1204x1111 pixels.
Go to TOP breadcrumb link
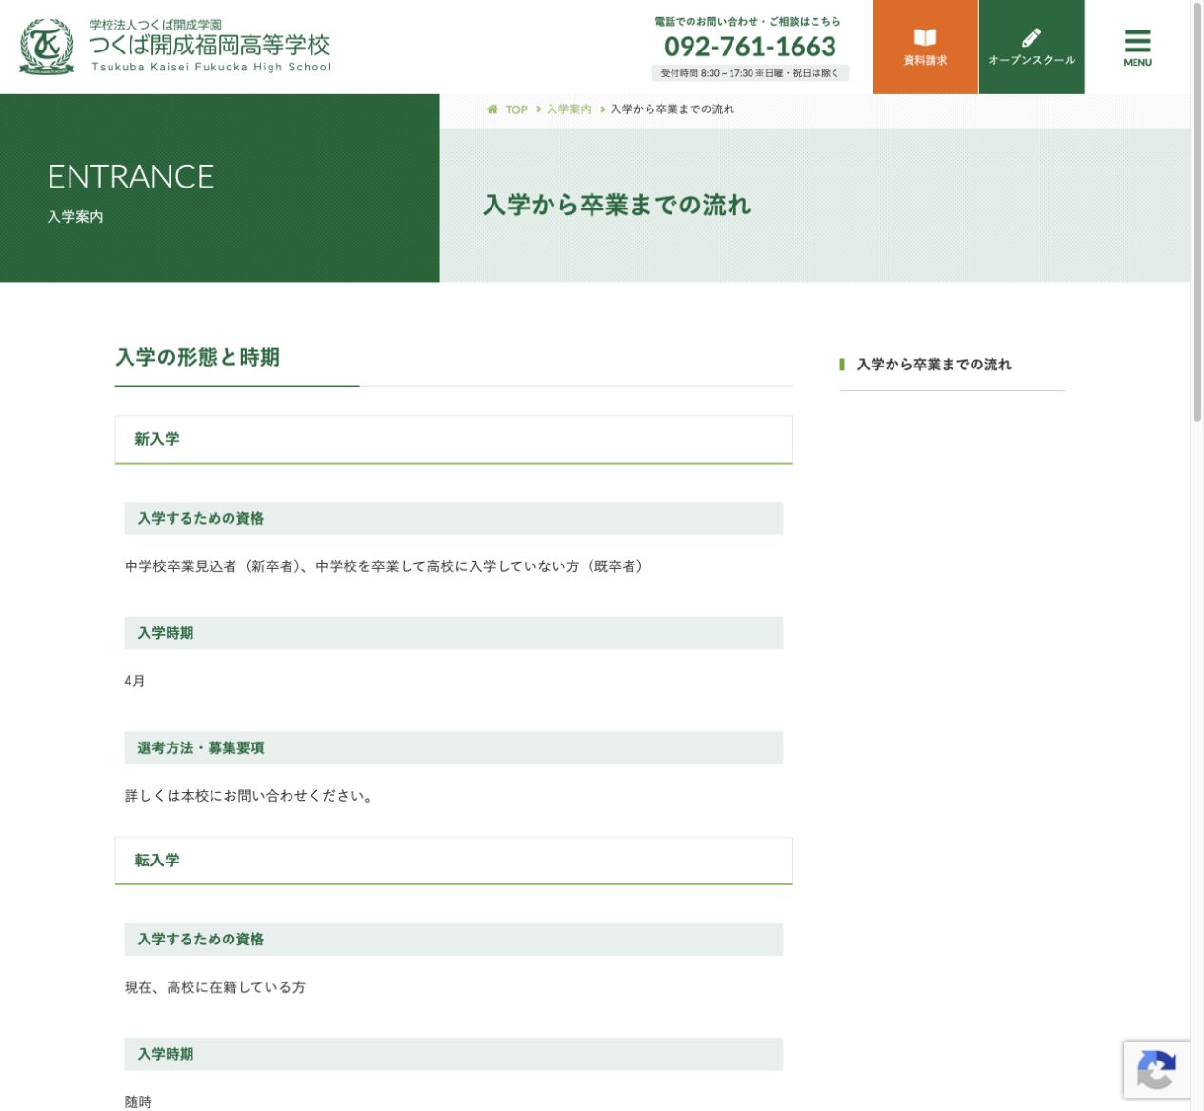coord(516,109)
